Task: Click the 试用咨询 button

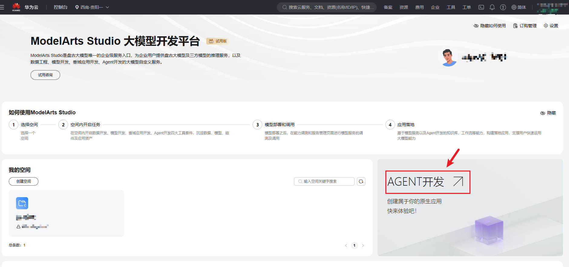Action: pyautogui.click(x=45, y=75)
